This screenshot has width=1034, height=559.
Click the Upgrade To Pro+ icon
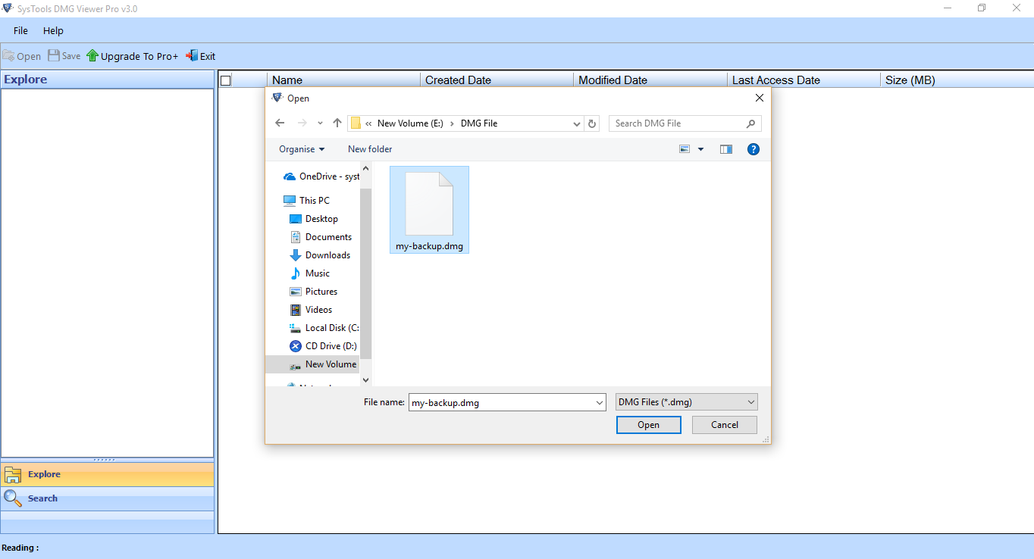[x=92, y=55]
